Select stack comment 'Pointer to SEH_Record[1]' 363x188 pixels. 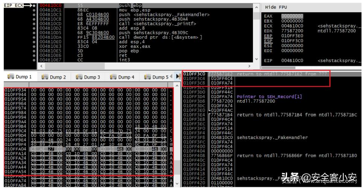pyautogui.click(x=269, y=97)
